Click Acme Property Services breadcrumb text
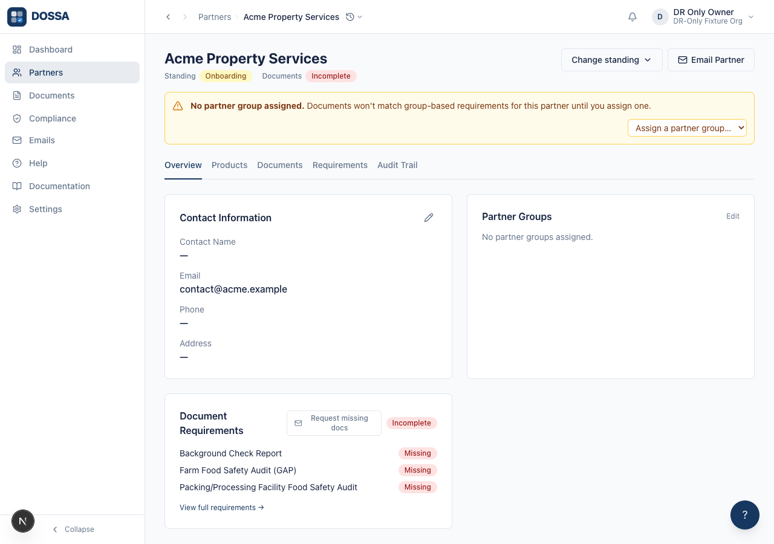This screenshot has height=544, width=774. (291, 17)
